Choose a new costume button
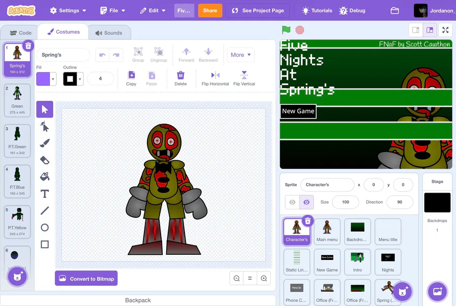 [x=17, y=276]
